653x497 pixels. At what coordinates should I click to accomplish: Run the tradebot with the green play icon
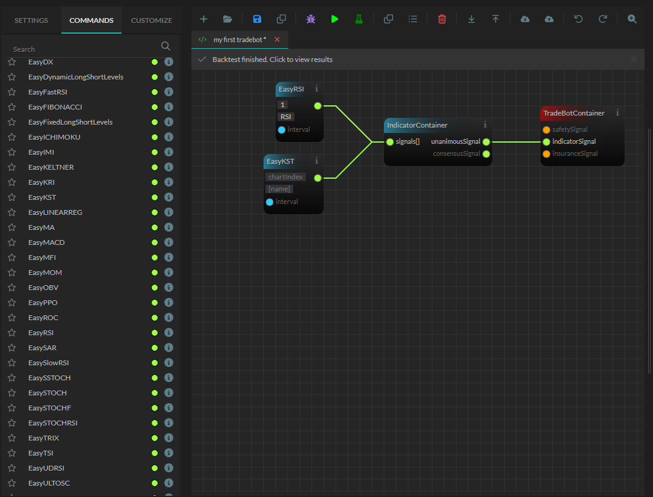tap(335, 19)
